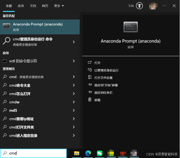This screenshot has height=158, width=180.
Task: Click the search magnifier in the search box
Action: (5, 153)
